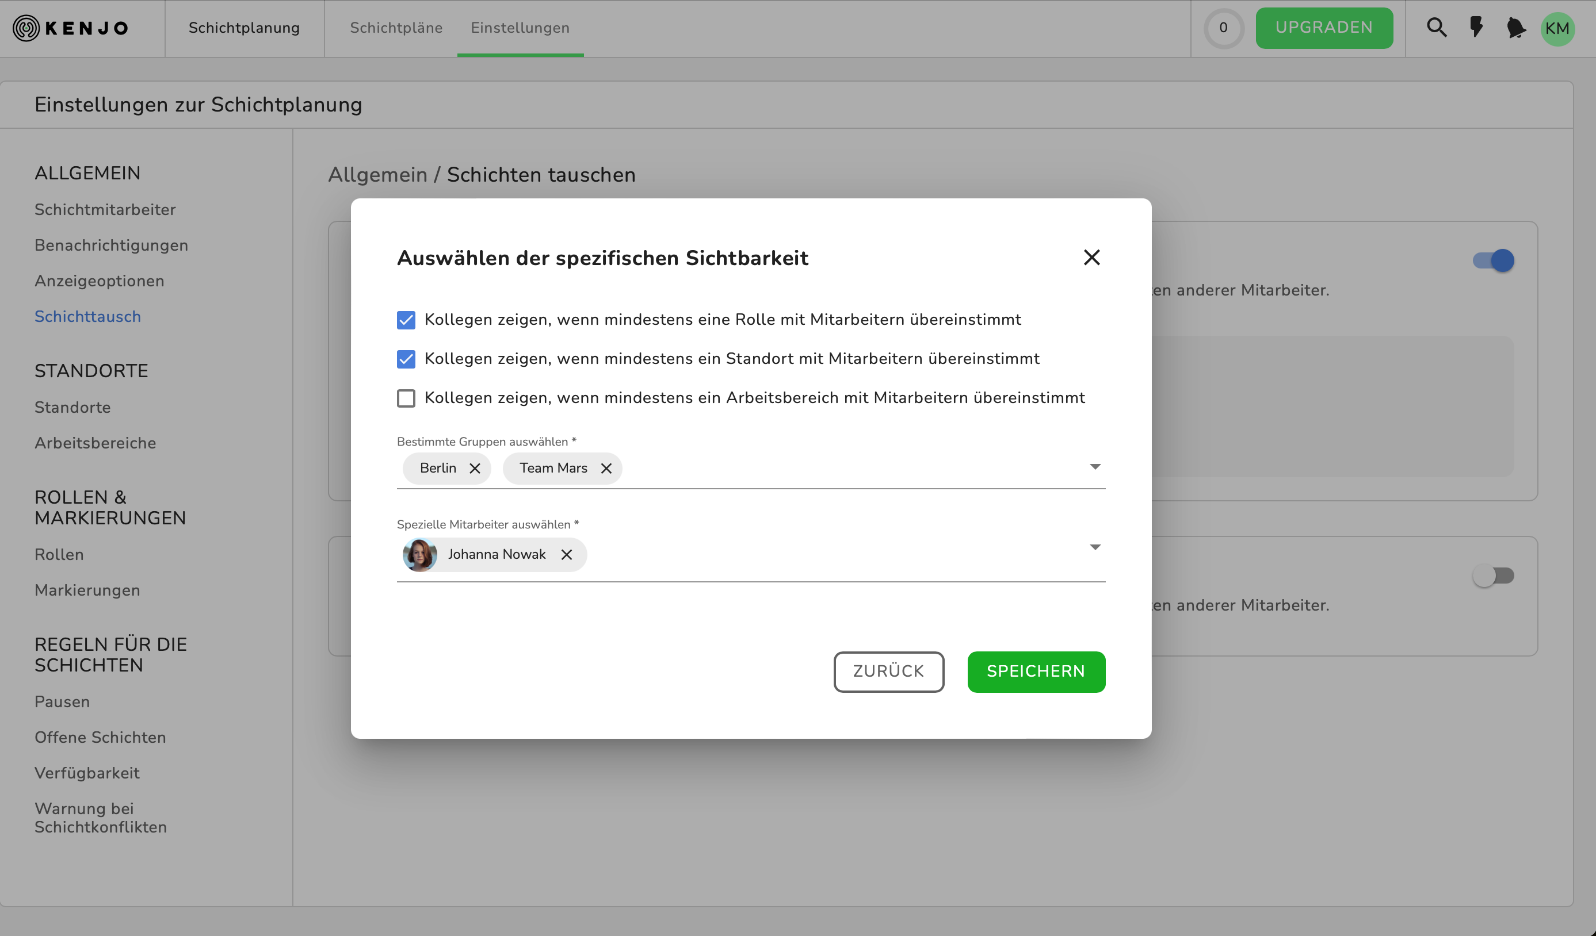This screenshot has width=1596, height=936.
Task: Expand the Bestimmte Gruppen dropdown arrow
Action: pos(1094,467)
